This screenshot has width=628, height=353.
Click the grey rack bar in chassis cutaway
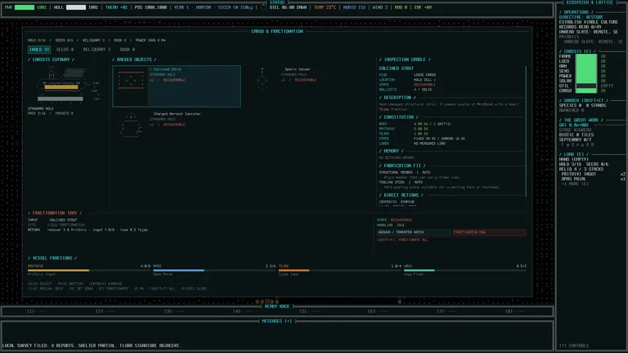pyautogui.click(x=61, y=98)
